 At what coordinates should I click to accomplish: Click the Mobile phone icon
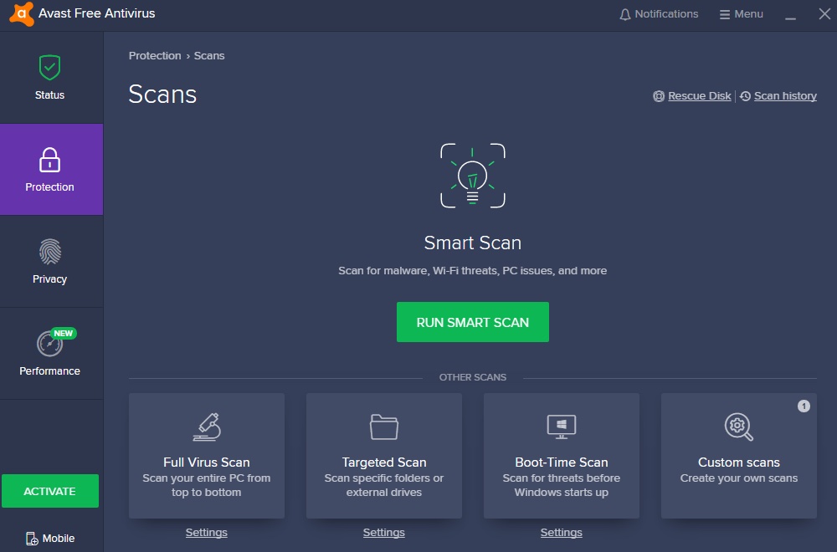tap(32, 538)
